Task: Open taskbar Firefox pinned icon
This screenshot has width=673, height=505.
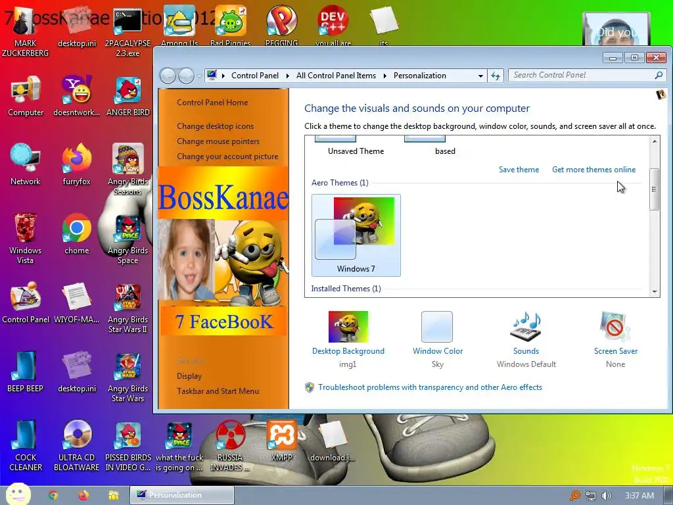Action: 83,495
